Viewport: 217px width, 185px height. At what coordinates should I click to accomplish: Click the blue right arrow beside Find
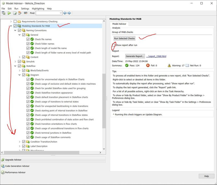(x=69, y=13)
